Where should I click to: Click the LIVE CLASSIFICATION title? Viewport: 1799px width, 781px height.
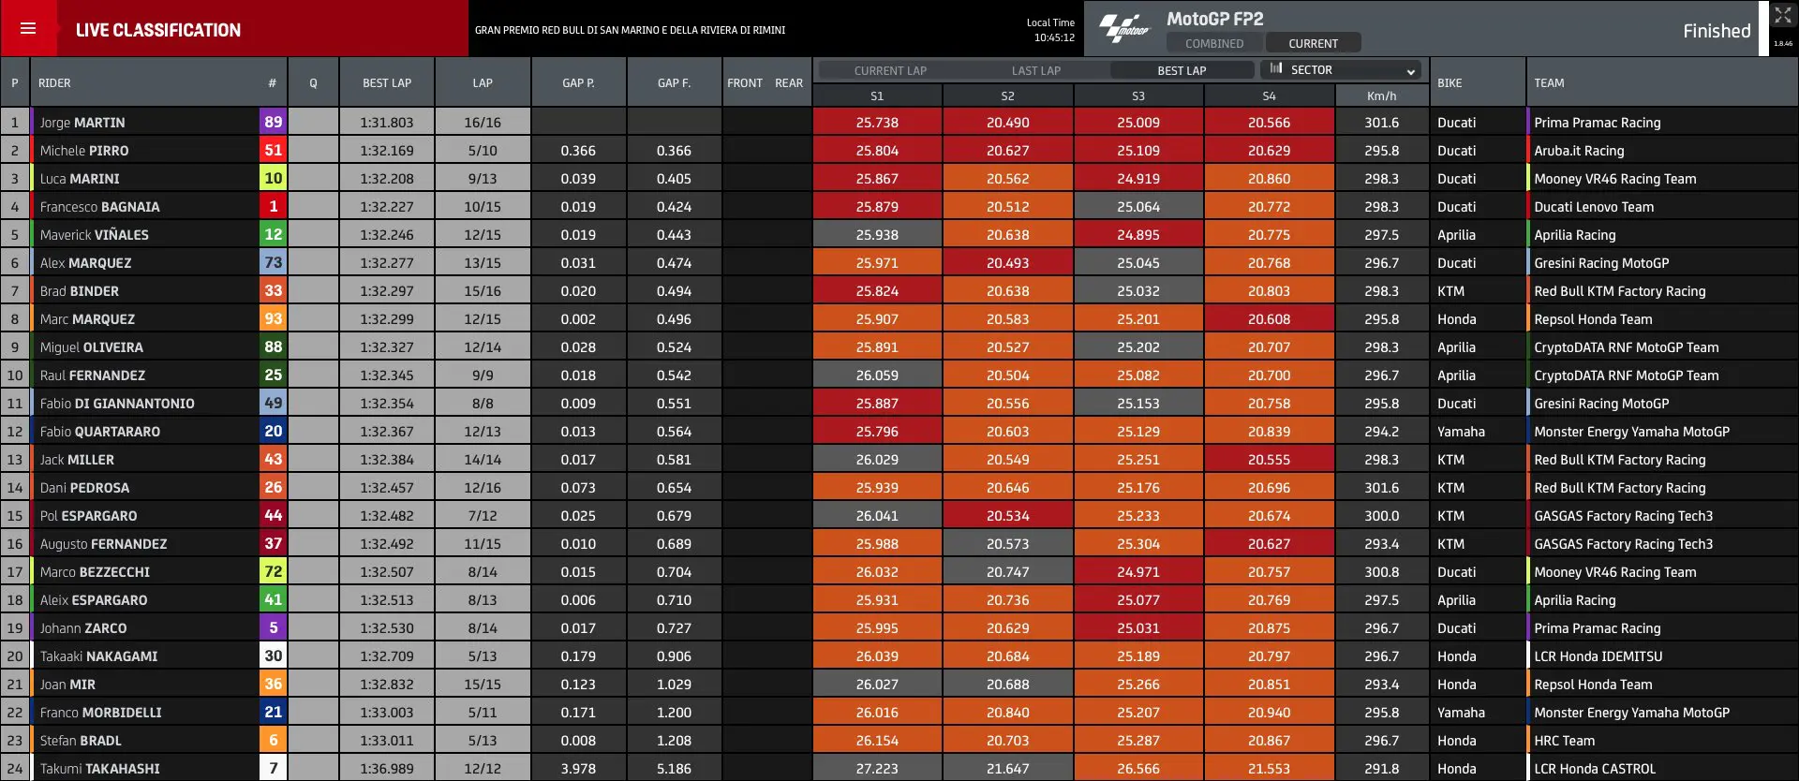click(157, 30)
